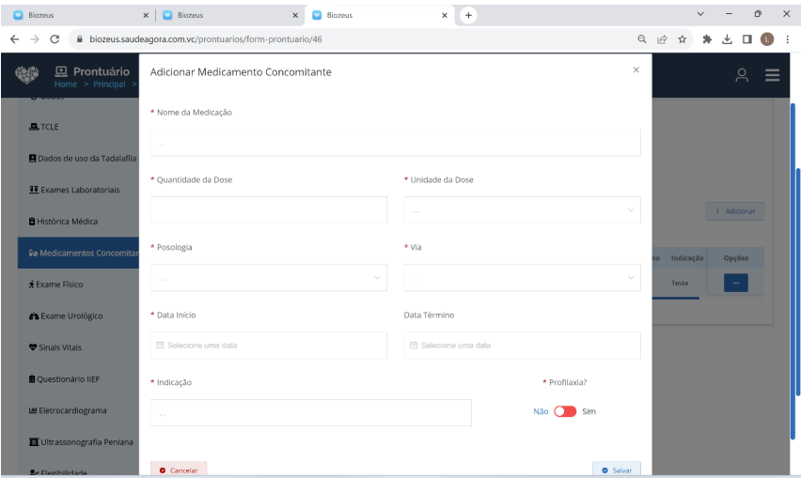The width and height of the screenshot is (801, 478).
Task: Open new browser tab with plus icon
Action: click(x=468, y=15)
